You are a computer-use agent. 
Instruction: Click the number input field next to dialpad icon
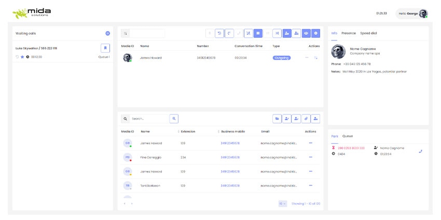coord(147,34)
